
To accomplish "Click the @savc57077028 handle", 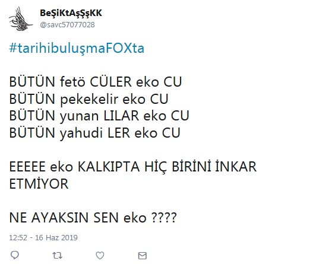I will pyautogui.click(x=67, y=25).
